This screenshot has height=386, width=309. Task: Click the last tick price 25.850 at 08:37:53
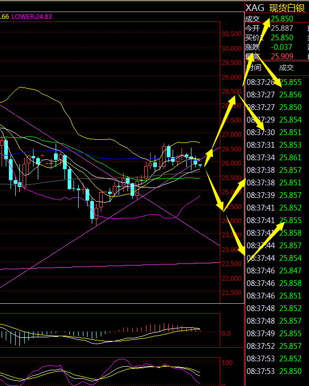pyautogui.click(x=290, y=371)
